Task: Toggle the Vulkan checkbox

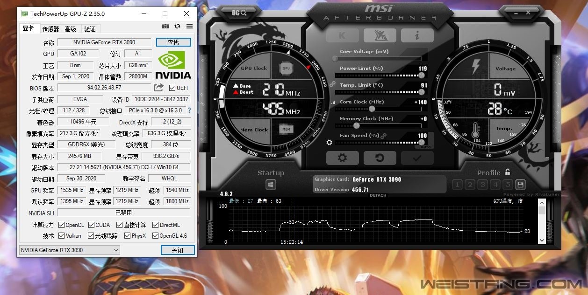Action: [x=61, y=236]
